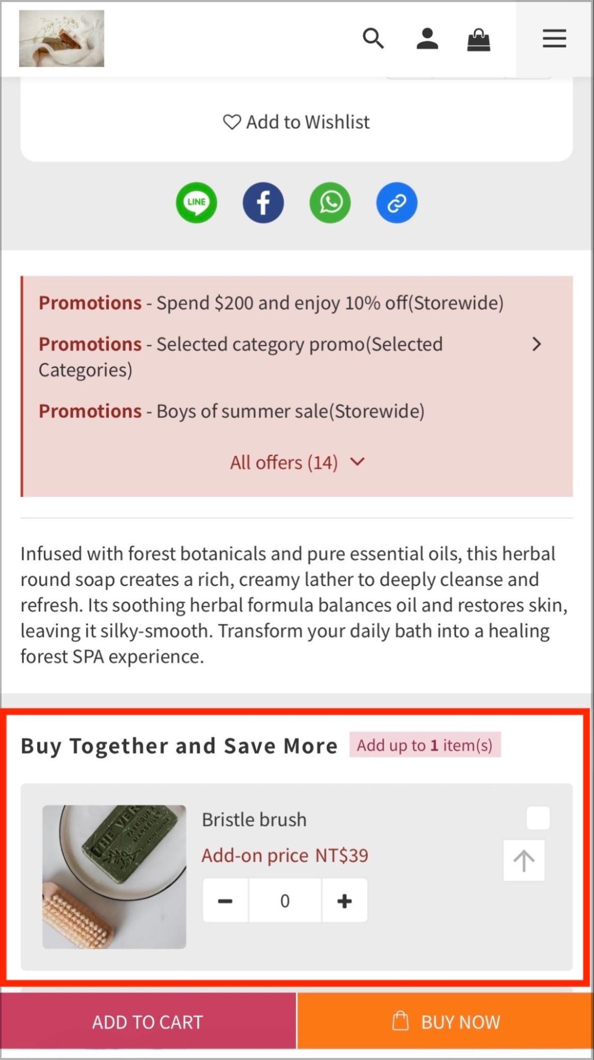594x1060 pixels.
Task: Add product with ADD TO CART
Action: point(148,1021)
